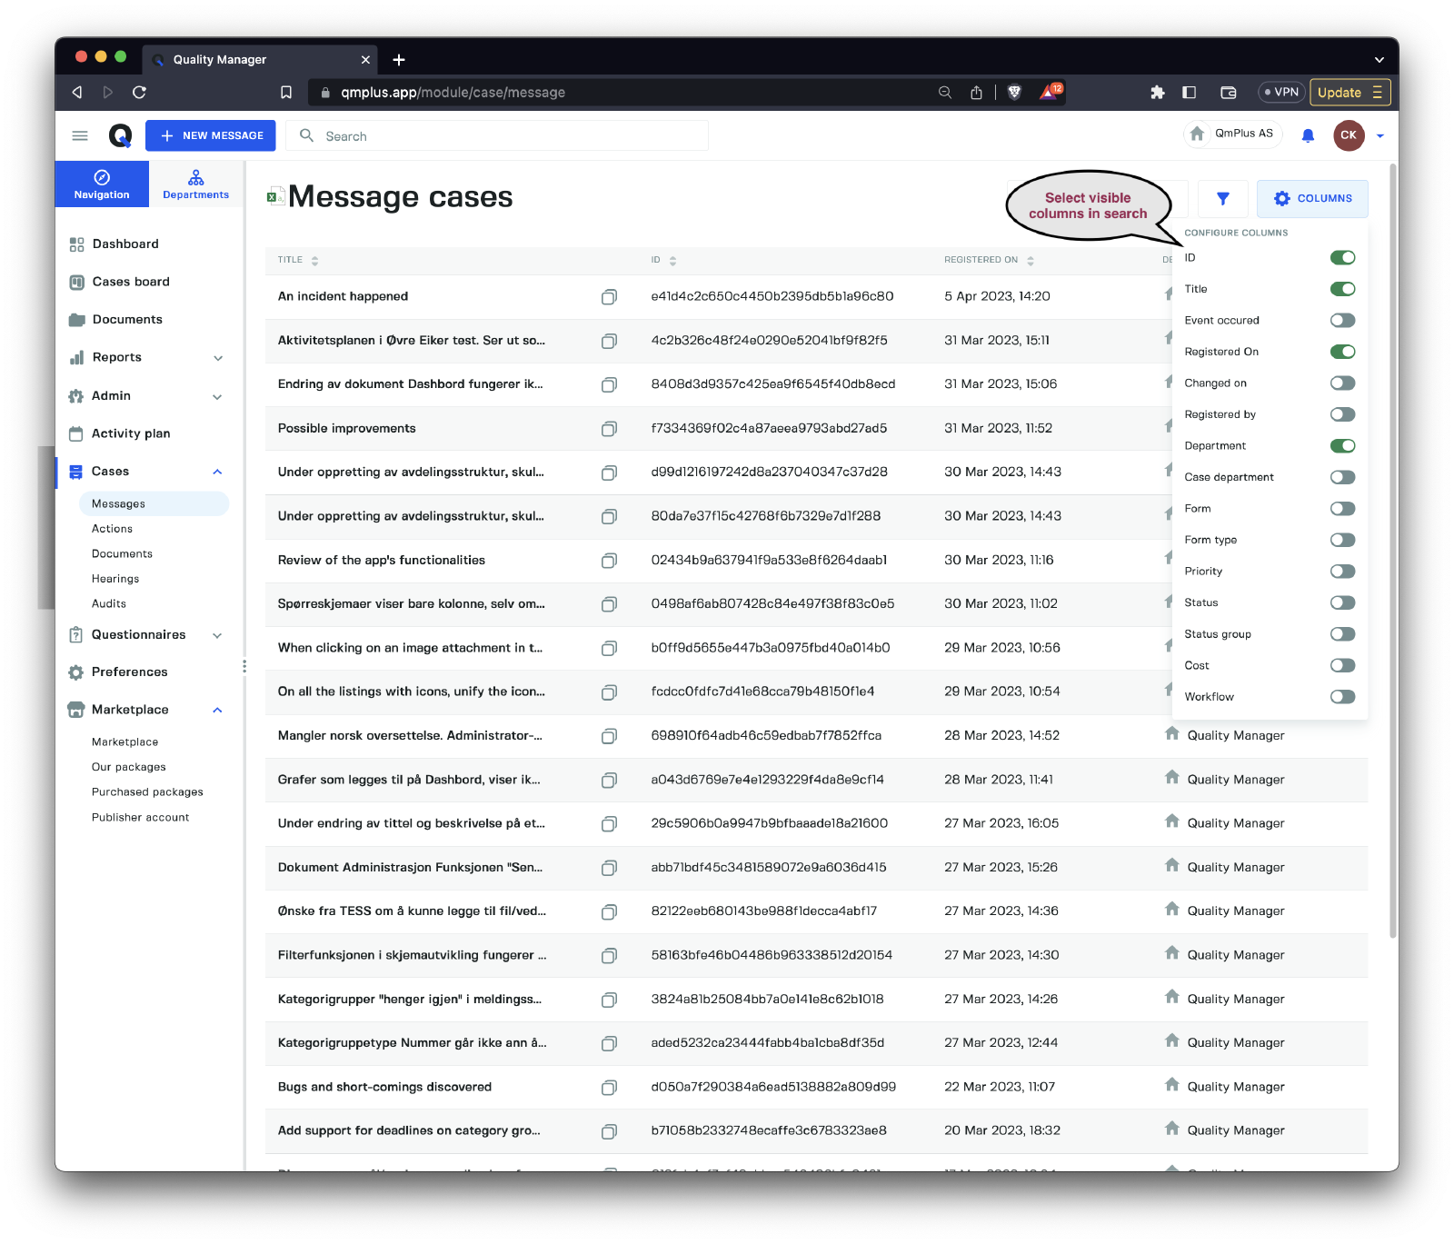The height and width of the screenshot is (1244, 1454).
Task: Turn on the Status column
Action: tap(1341, 602)
